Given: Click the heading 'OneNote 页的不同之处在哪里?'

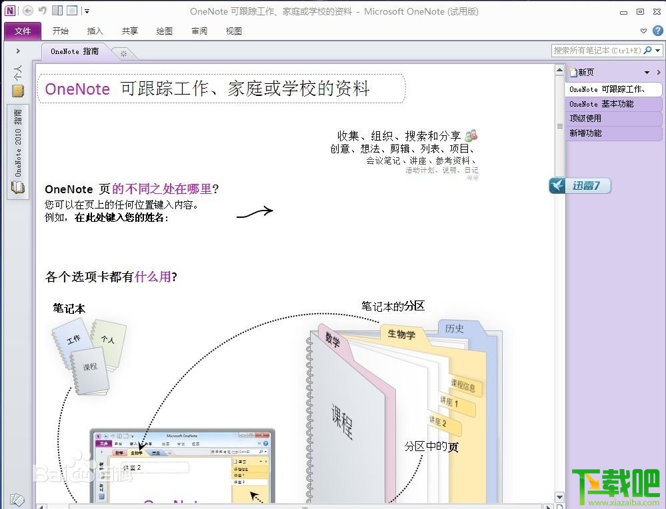Looking at the screenshot, I should click(x=132, y=189).
